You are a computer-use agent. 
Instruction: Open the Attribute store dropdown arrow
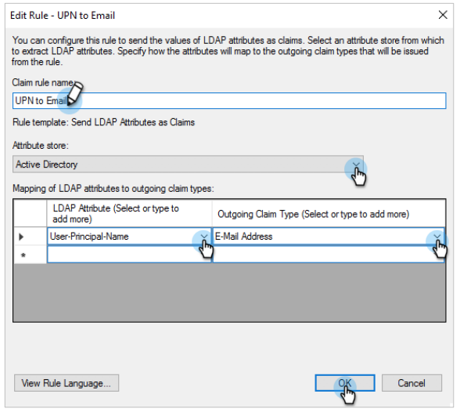click(356, 164)
